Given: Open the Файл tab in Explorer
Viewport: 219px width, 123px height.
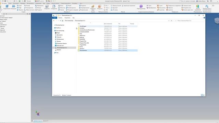Looking at the screenshot, I should click(x=55, y=18).
